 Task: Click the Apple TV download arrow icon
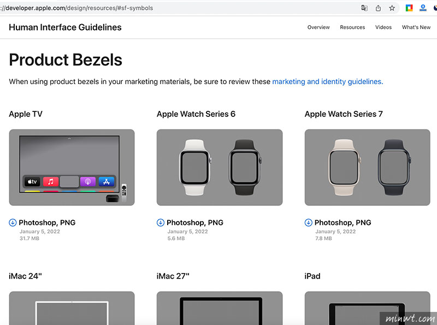pyautogui.click(x=13, y=222)
